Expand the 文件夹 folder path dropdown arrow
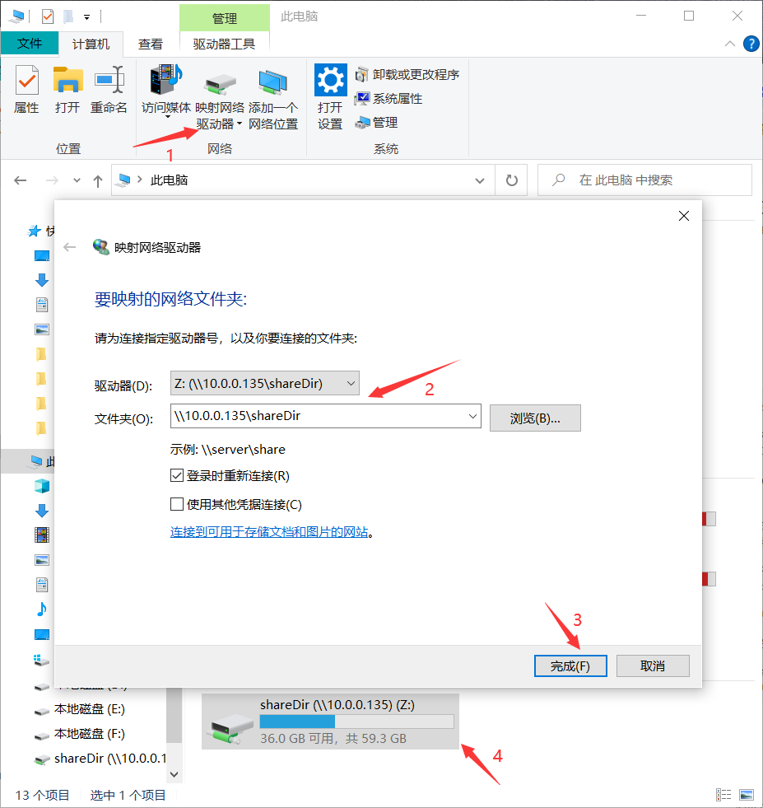The height and width of the screenshot is (808, 763). [472, 417]
